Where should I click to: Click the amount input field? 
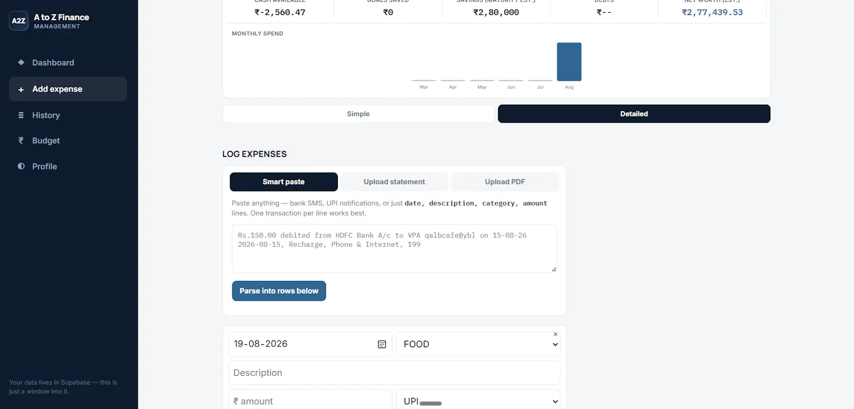[x=310, y=401]
